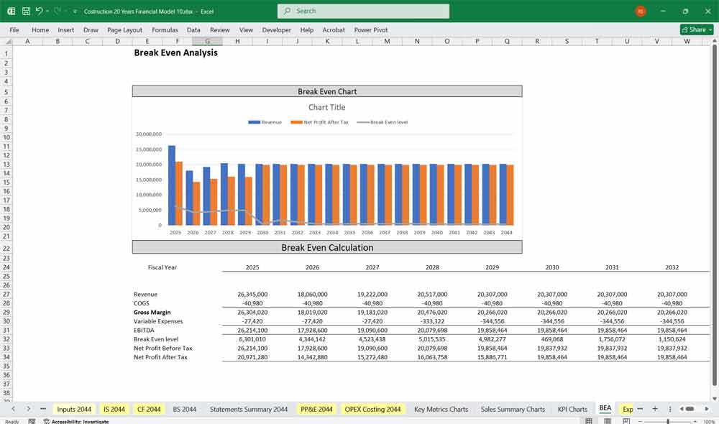
Task: Select the Normal view icon in status bar
Action: [589, 420]
